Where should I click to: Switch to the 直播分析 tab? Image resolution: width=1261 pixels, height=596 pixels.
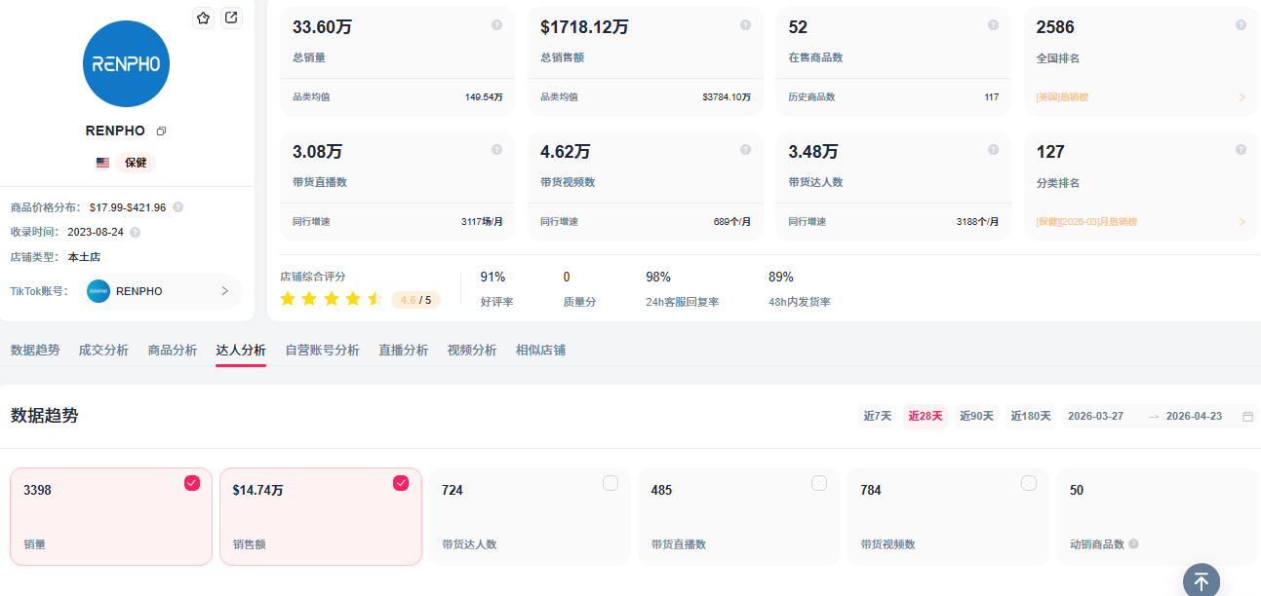(403, 351)
